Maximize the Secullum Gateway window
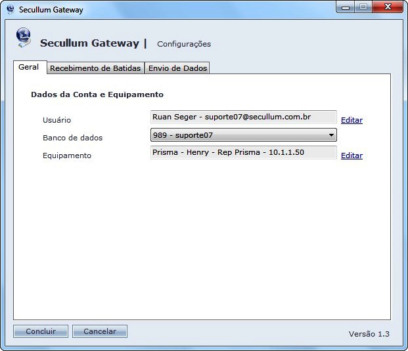 (x=363, y=7)
